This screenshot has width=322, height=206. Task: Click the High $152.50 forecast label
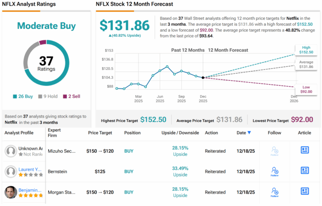(x=306, y=50)
